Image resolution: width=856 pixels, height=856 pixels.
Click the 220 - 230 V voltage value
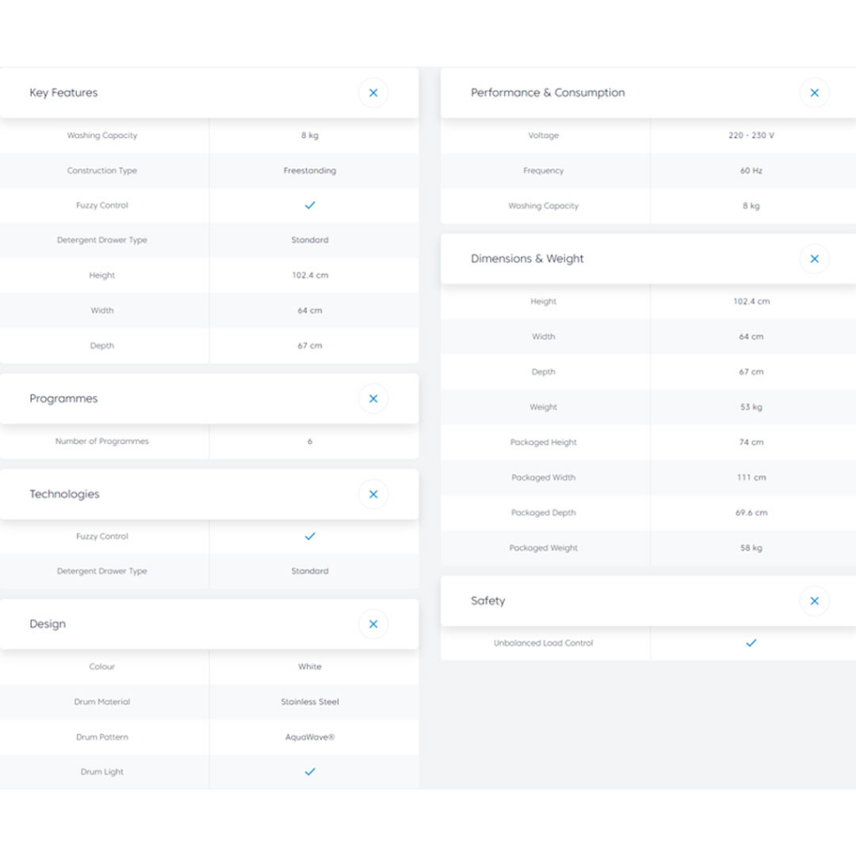pos(751,135)
